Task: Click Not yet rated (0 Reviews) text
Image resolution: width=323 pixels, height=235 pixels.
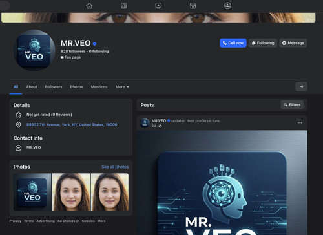Action: [49, 115]
